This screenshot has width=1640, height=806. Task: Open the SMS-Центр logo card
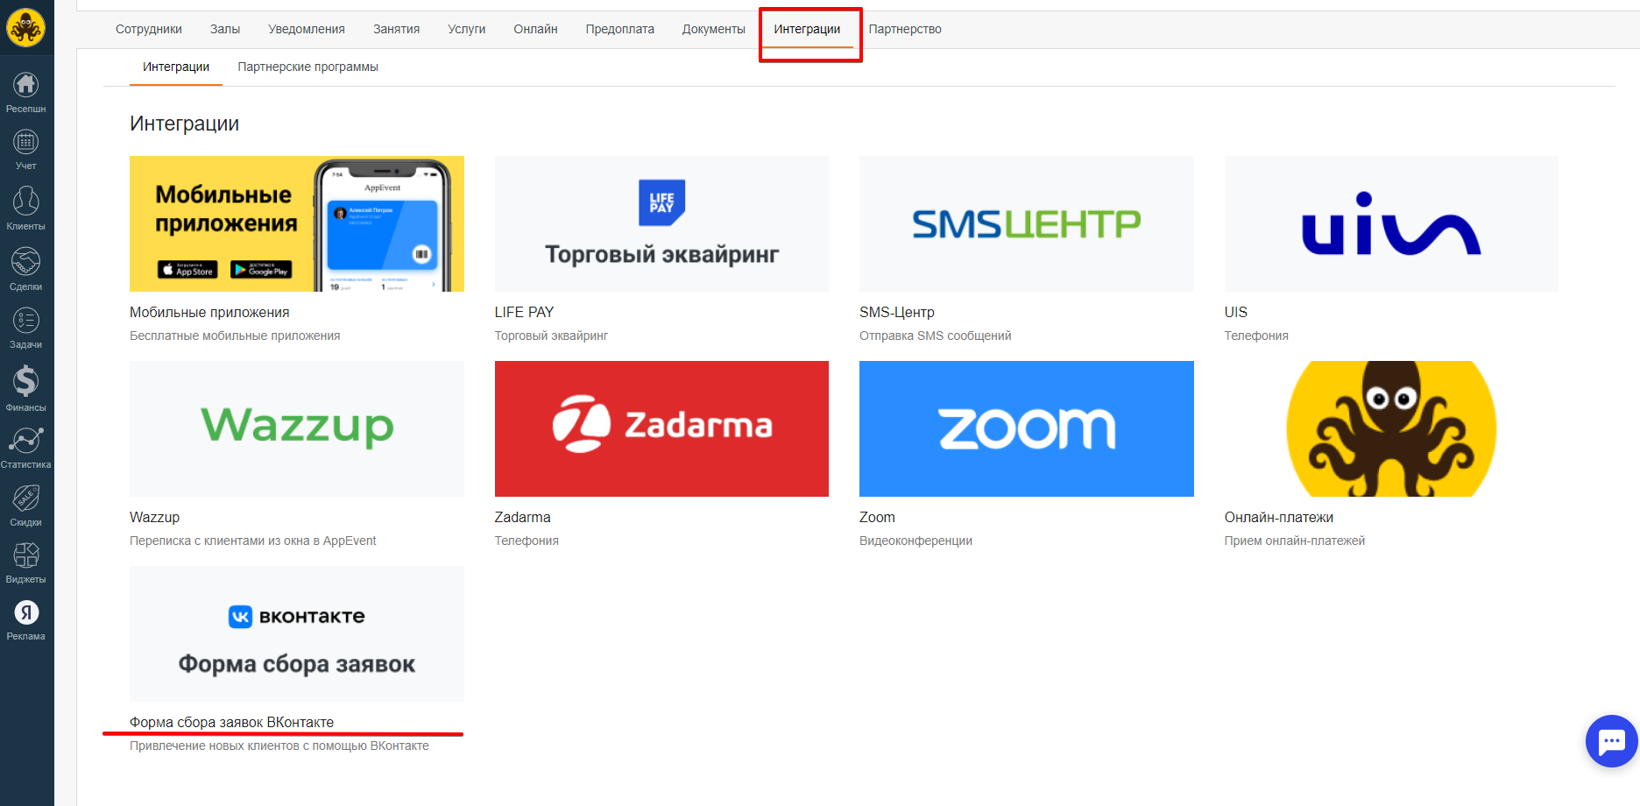(1027, 223)
